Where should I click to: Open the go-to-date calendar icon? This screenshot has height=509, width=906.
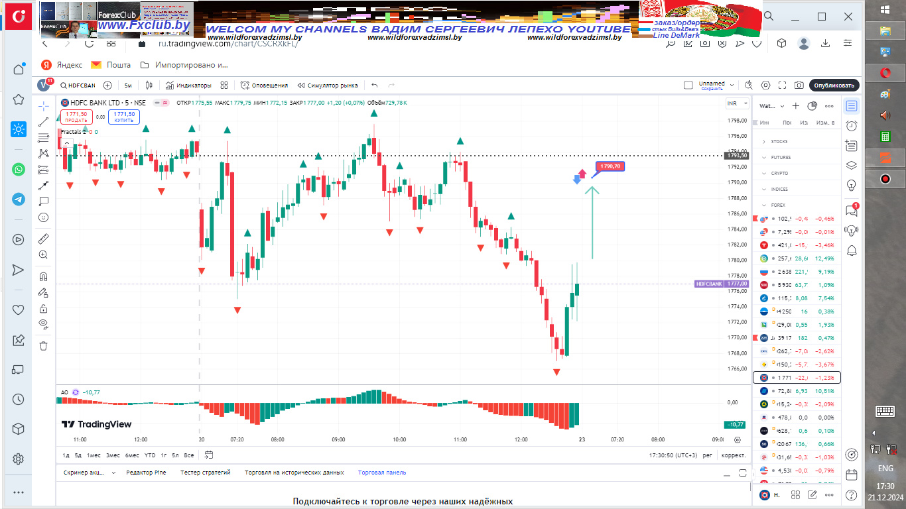point(209,455)
